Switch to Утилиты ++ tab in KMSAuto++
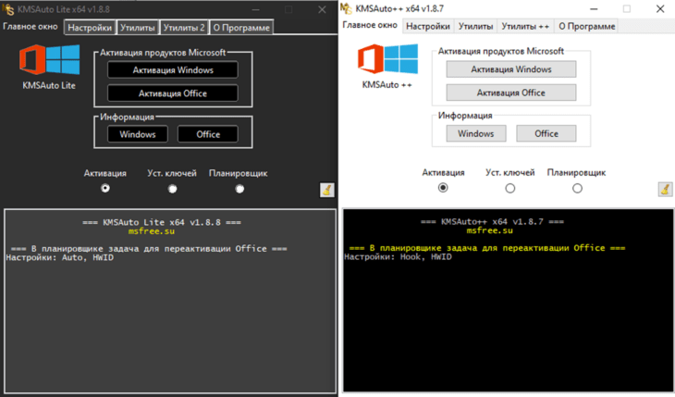The image size is (675, 397). pos(525,26)
